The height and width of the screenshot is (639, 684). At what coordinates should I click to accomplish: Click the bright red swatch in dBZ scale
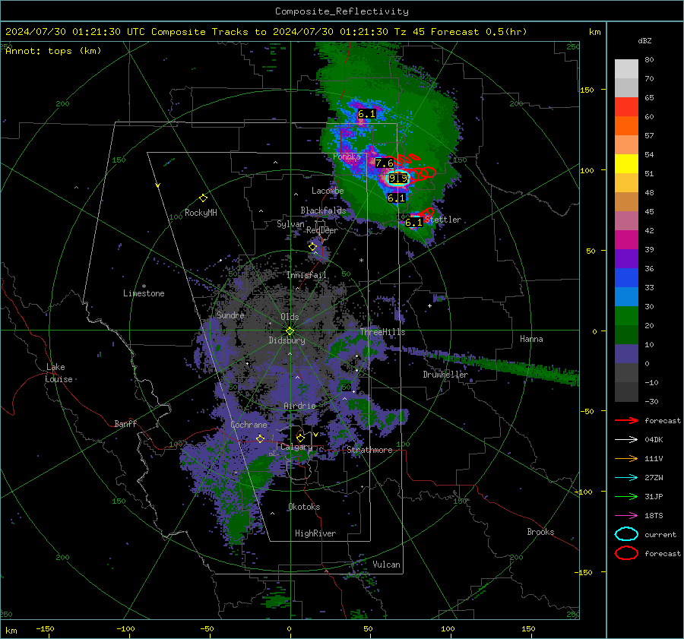click(x=626, y=107)
